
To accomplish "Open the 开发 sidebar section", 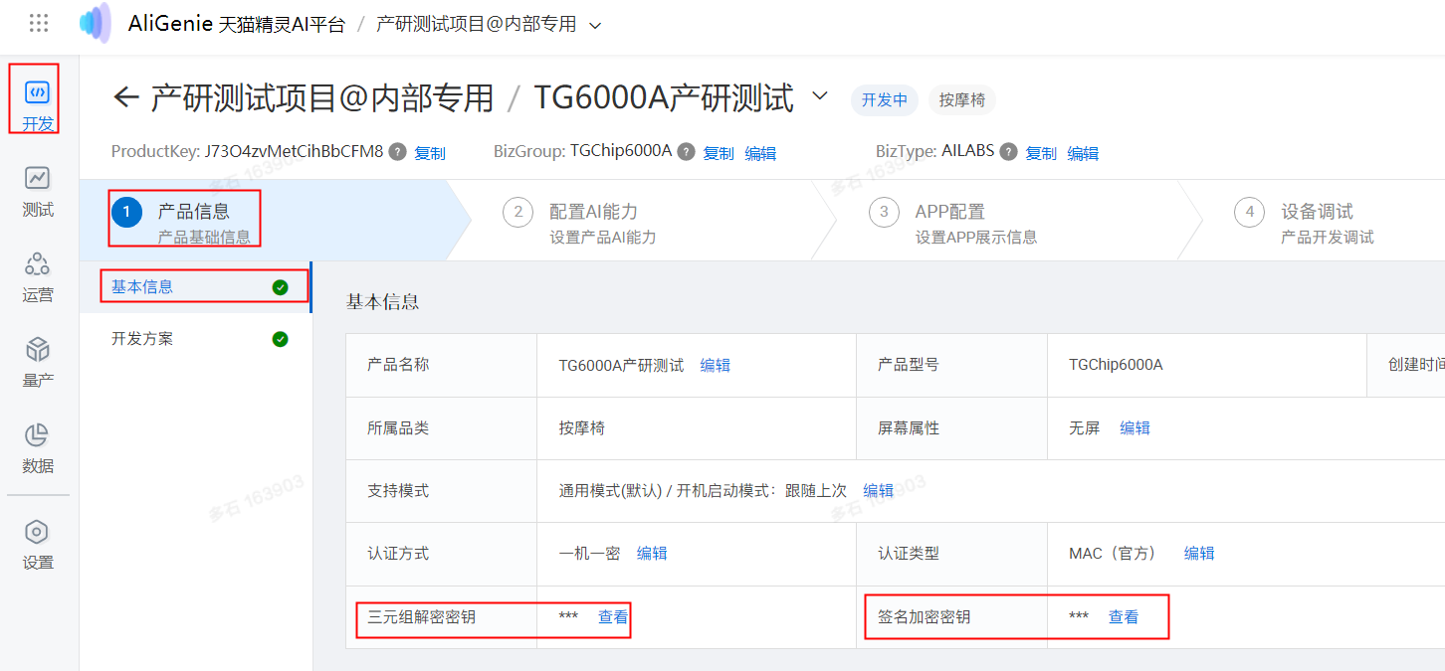I will coord(38,106).
